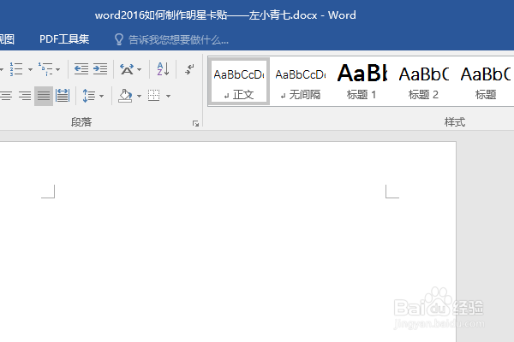The height and width of the screenshot is (342, 514).
Task: Align paragraph to the right
Action: pos(25,96)
